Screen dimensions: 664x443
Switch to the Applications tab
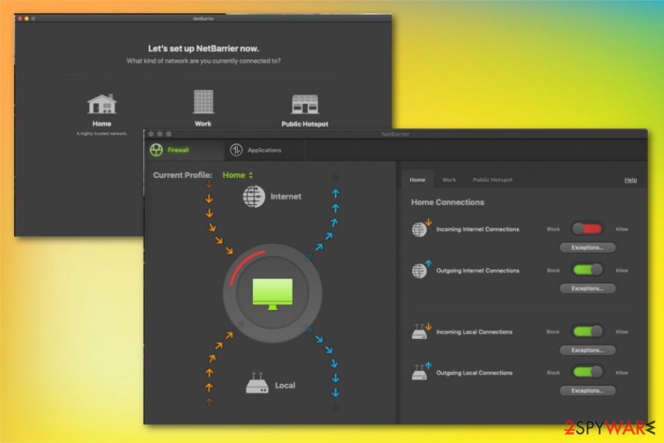point(264,150)
